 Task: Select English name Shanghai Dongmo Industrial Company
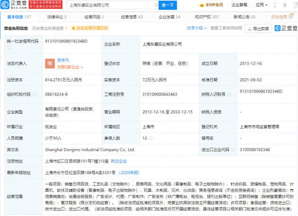pos(90,150)
